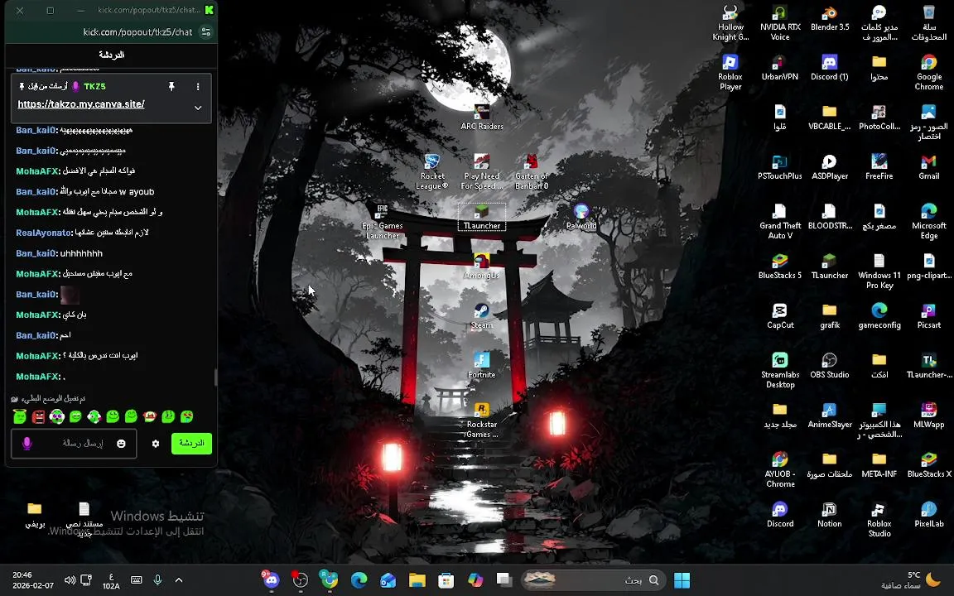
Task: Launch Rocket League shortcut
Action: click(x=432, y=171)
